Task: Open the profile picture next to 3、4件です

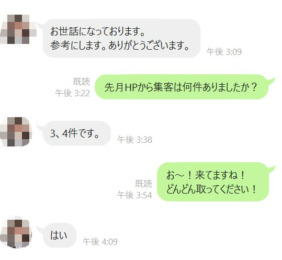Action: pos(16,132)
